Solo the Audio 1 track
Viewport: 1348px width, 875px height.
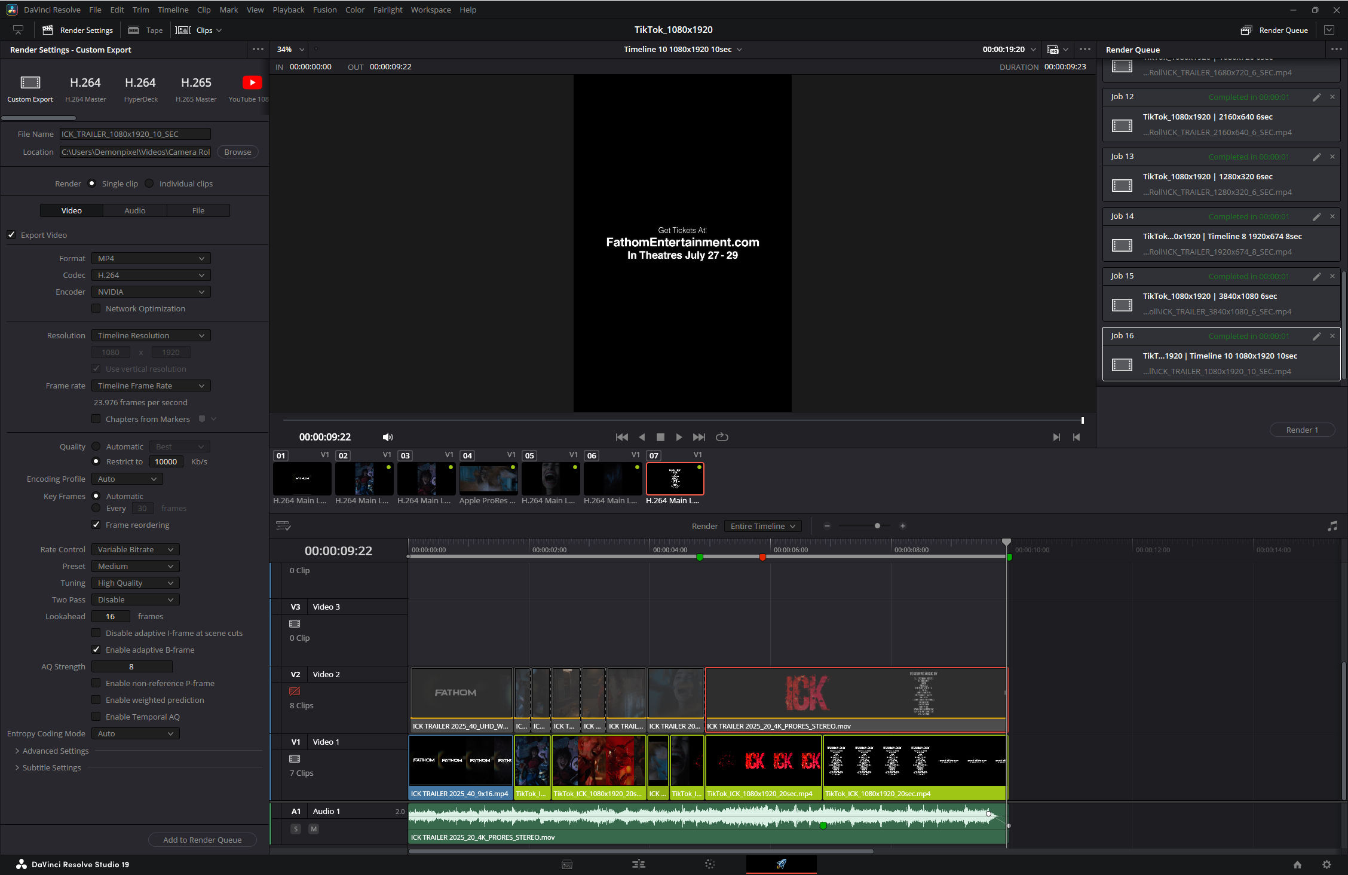pyautogui.click(x=296, y=829)
